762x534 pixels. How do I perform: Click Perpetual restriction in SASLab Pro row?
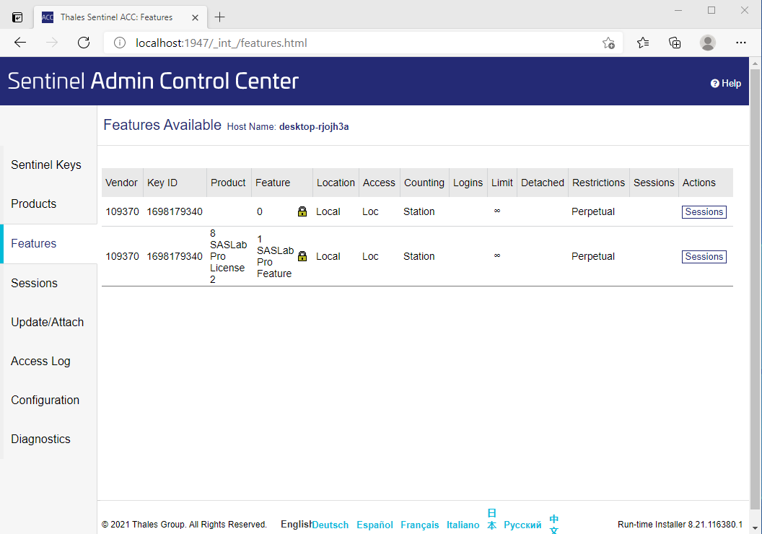(x=593, y=256)
